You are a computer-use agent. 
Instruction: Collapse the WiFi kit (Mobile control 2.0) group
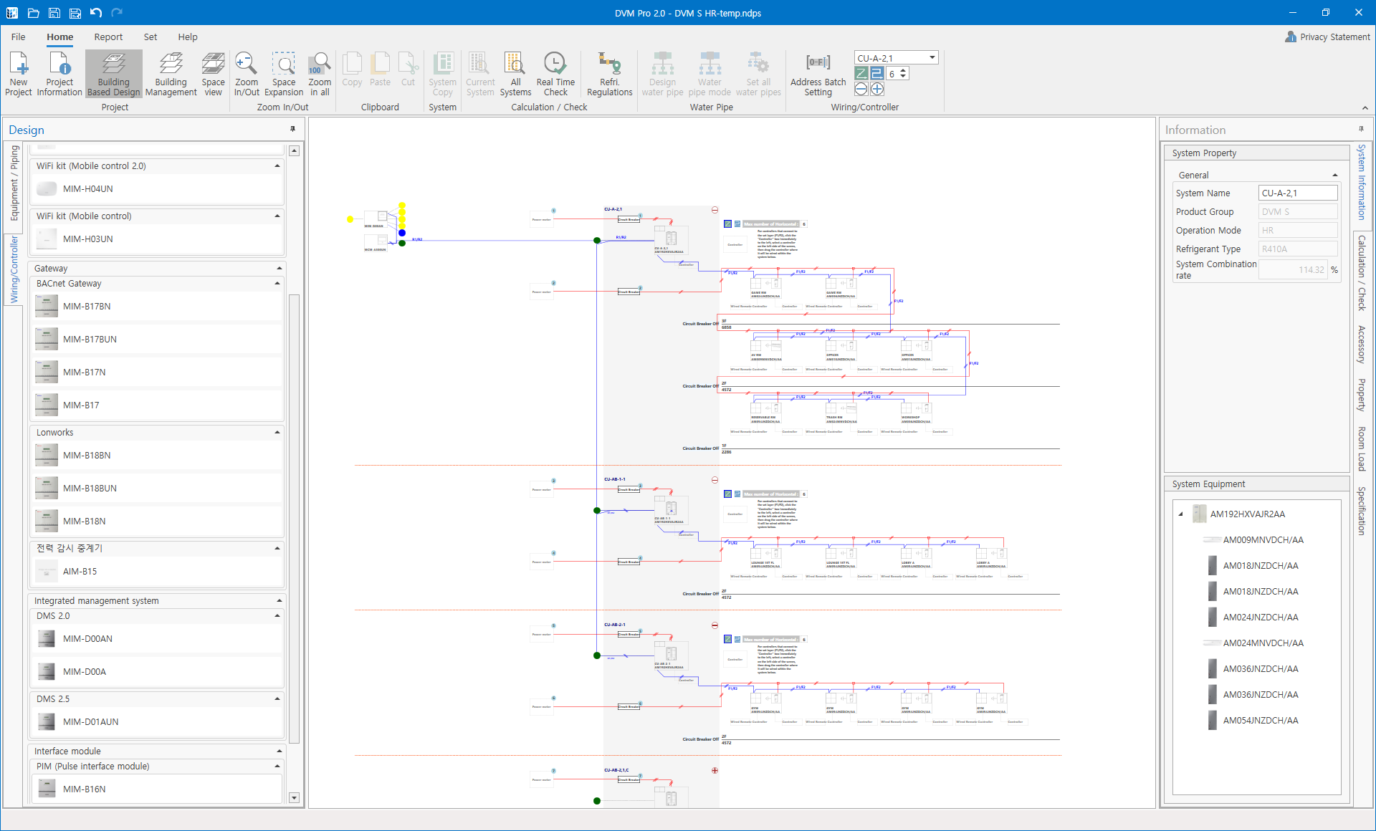tap(277, 166)
